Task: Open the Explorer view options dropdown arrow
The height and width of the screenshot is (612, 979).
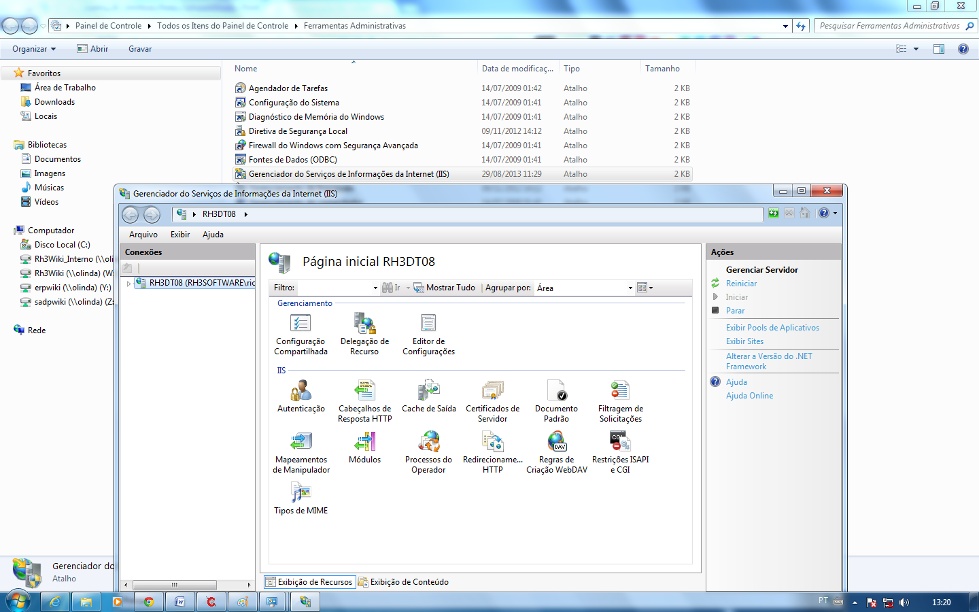Action: [x=916, y=49]
